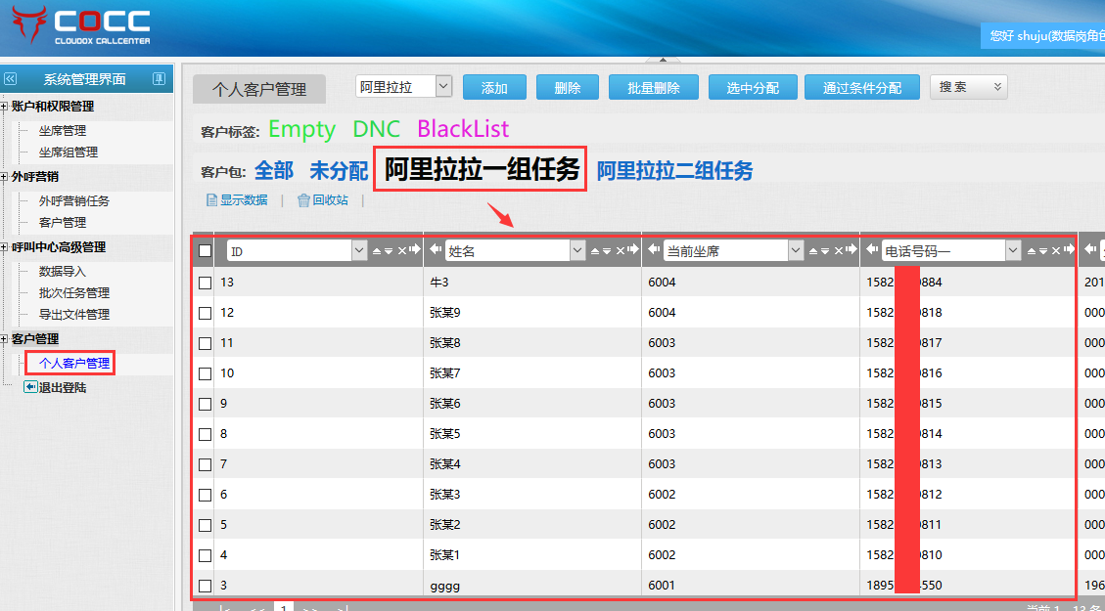Click the pin icon in the sidebar header

(160, 79)
